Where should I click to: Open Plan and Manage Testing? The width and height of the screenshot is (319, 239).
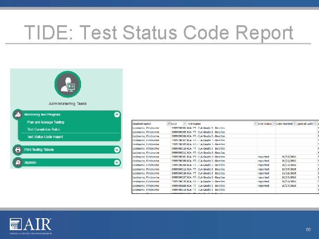[x=46, y=122]
